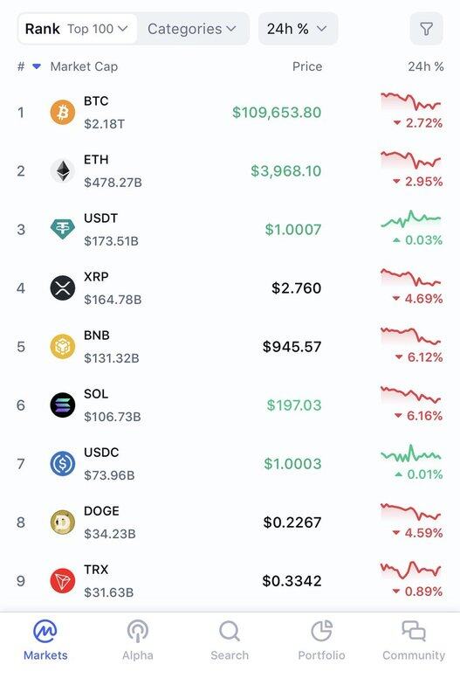Sort by 24h % column header
The image size is (460, 699).
pyautogui.click(x=426, y=66)
